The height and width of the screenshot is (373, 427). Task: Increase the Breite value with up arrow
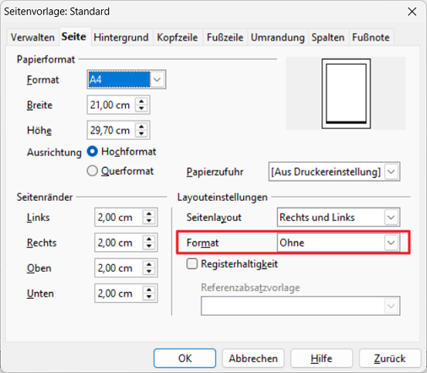(142, 101)
